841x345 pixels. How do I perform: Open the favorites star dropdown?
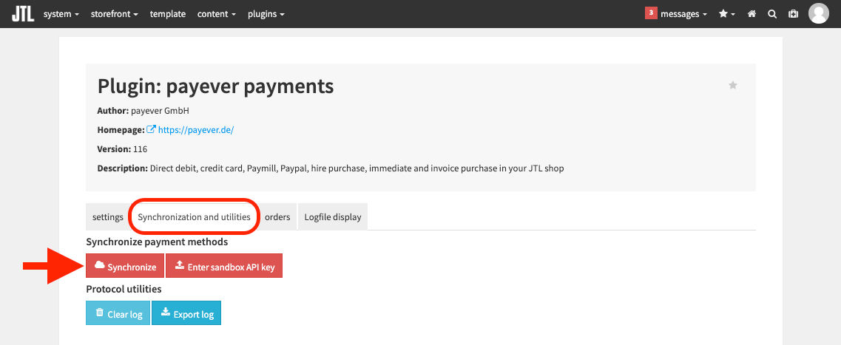click(727, 14)
